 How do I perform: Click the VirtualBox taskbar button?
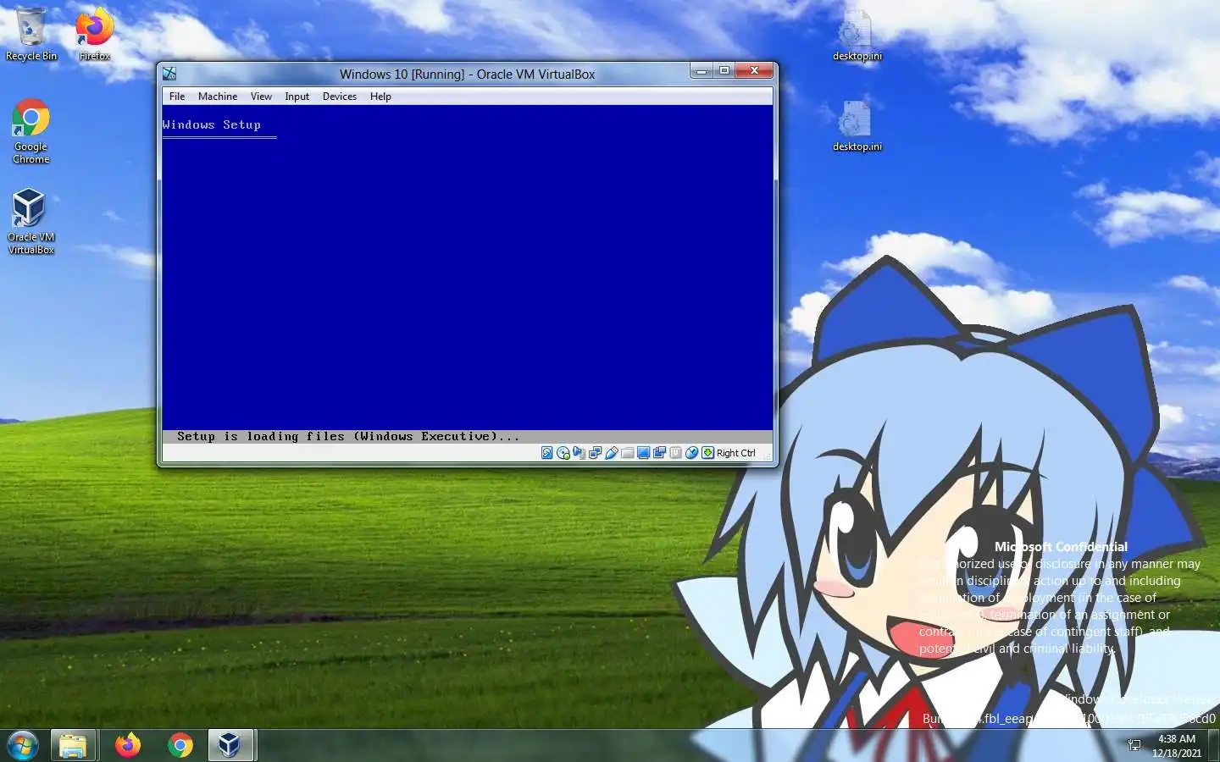pyautogui.click(x=230, y=745)
